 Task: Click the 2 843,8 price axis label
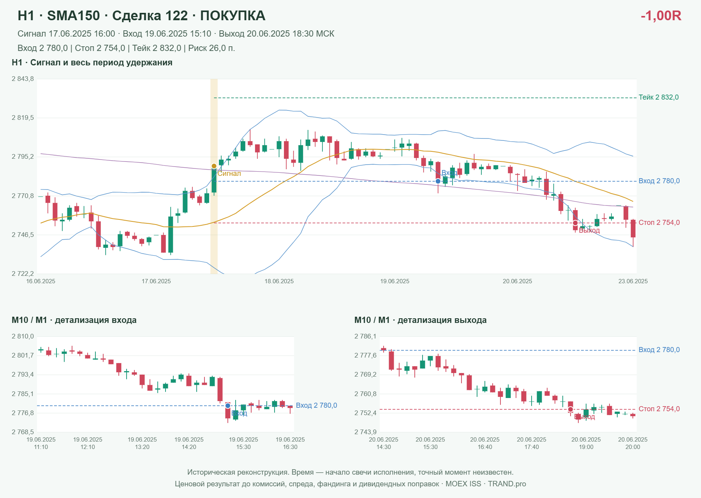[23, 79]
